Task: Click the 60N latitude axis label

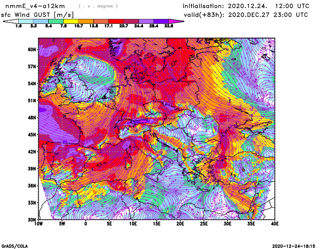Action: pos(32,49)
